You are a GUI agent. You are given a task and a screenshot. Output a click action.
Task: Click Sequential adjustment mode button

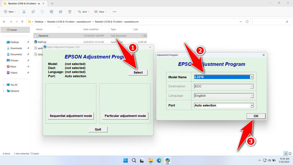[71, 116]
